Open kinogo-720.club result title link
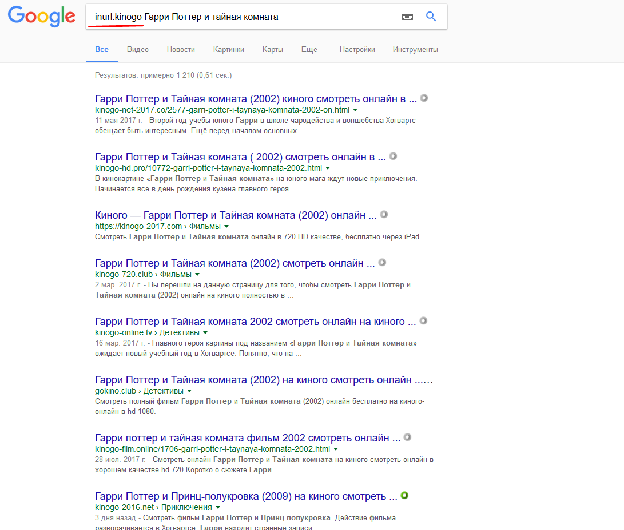Viewport: 624px width, 530px height. point(235,263)
